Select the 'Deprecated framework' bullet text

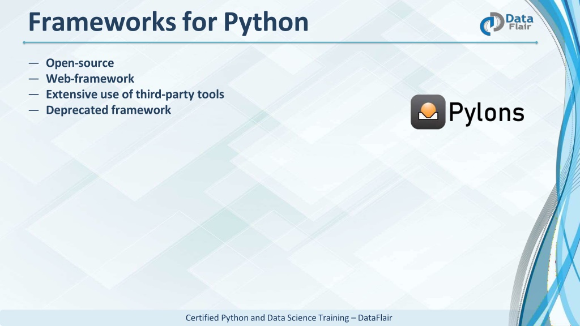[x=108, y=110]
